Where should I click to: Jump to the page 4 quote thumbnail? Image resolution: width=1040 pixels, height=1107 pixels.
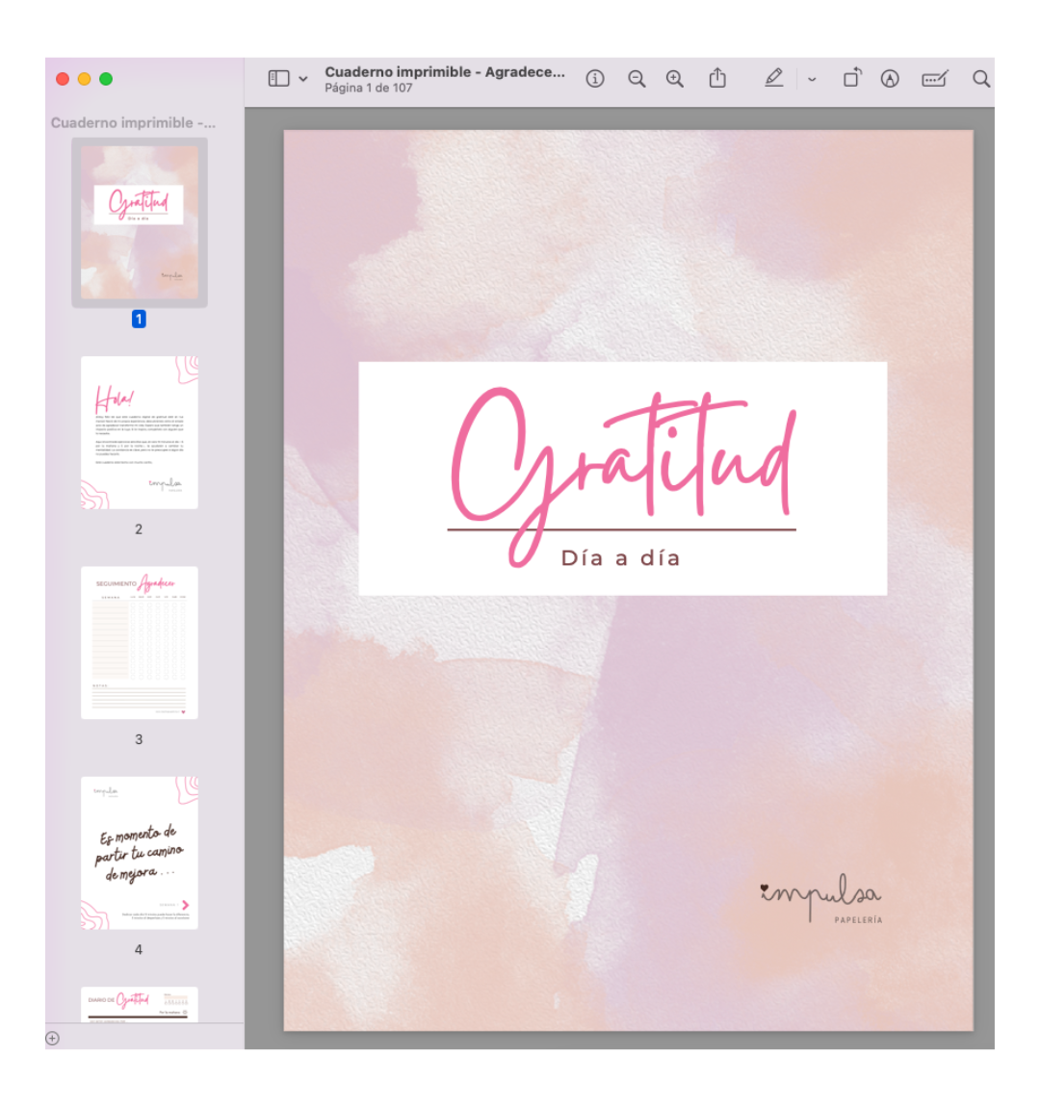[x=140, y=852]
